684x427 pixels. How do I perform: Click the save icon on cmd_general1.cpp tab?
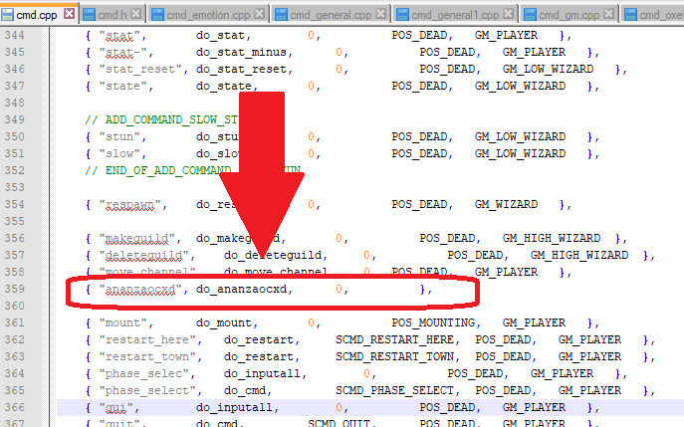(402, 14)
